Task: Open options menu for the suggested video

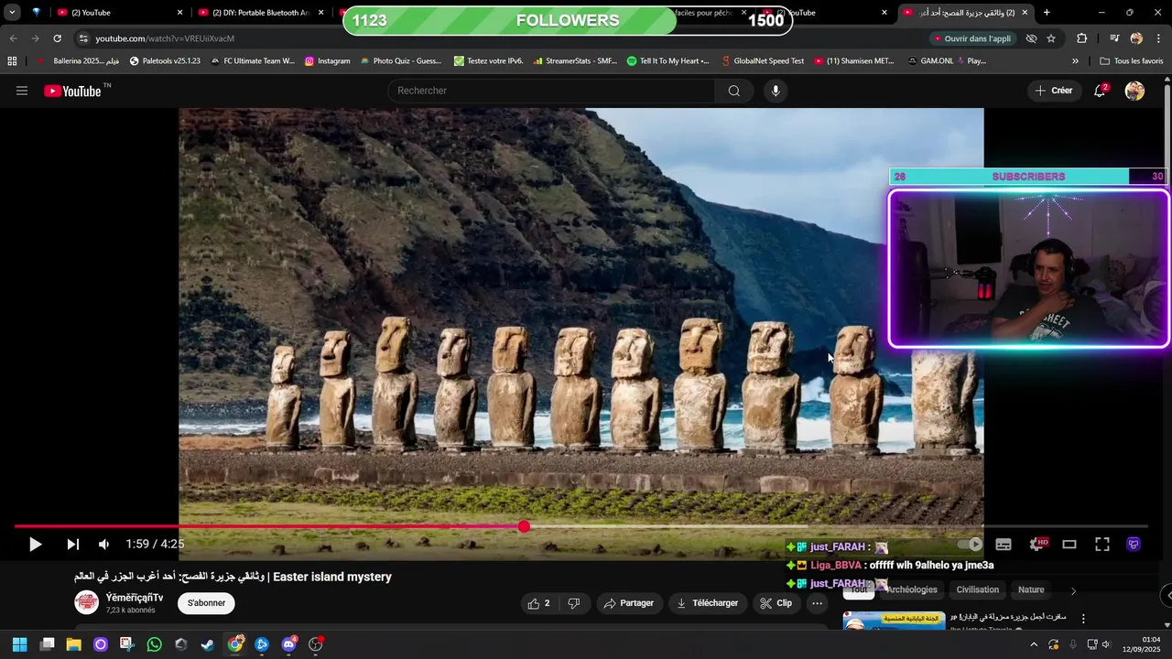Action: (1083, 619)
